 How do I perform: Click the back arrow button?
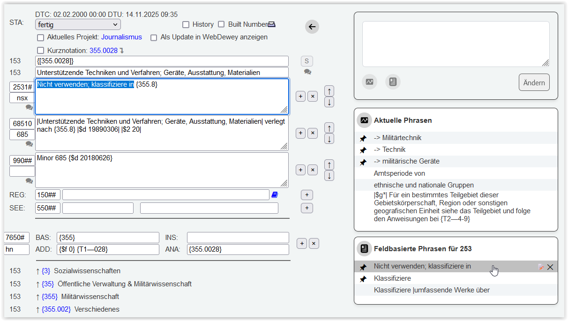[312, 27]
